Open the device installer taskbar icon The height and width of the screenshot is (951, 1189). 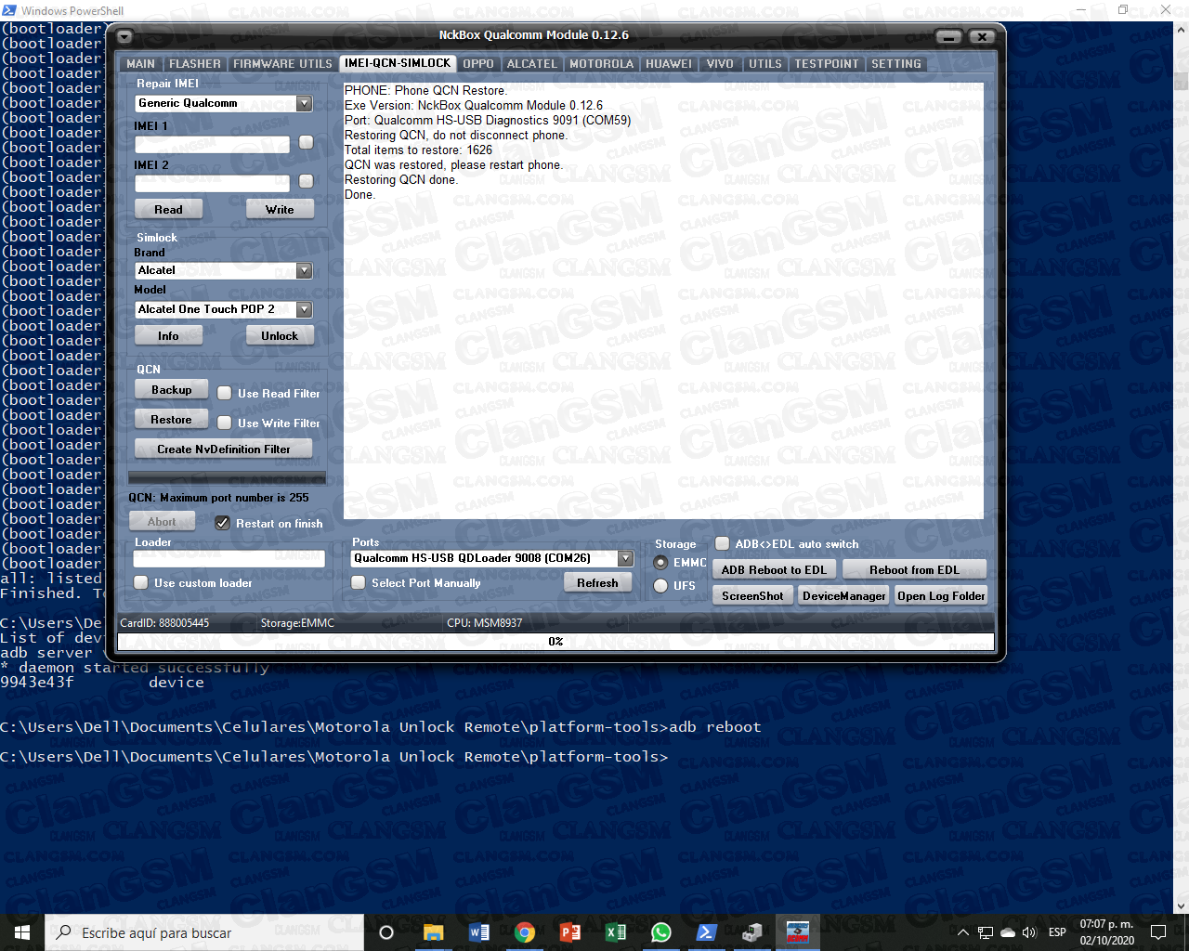752,932
